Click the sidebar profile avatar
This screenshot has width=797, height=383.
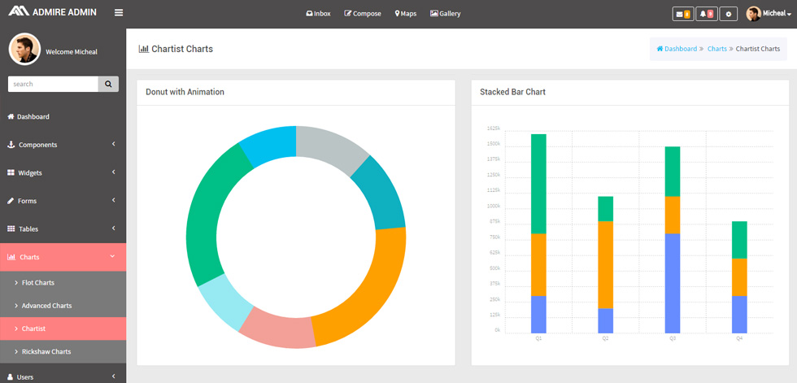pyautogui.click(x=24, y=50)
